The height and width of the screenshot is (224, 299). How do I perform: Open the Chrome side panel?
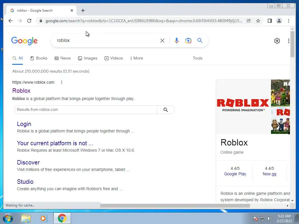(270, 21)
